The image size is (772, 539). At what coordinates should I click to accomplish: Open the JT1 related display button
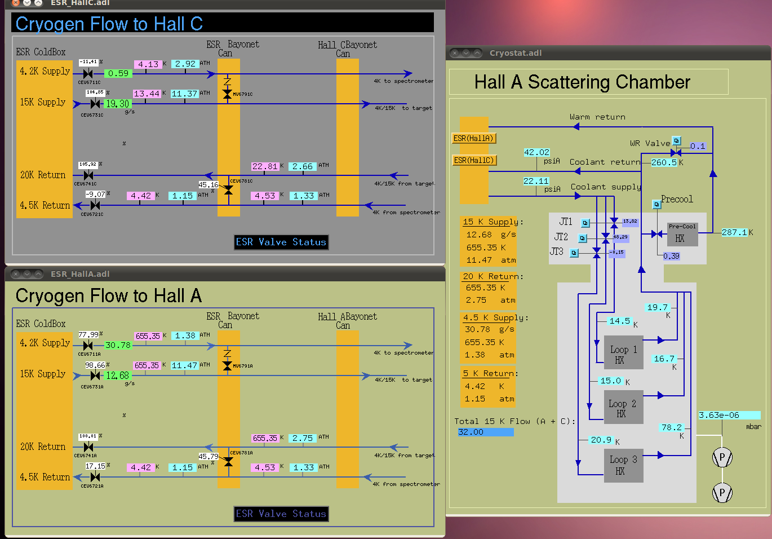[x=585, y=223]
